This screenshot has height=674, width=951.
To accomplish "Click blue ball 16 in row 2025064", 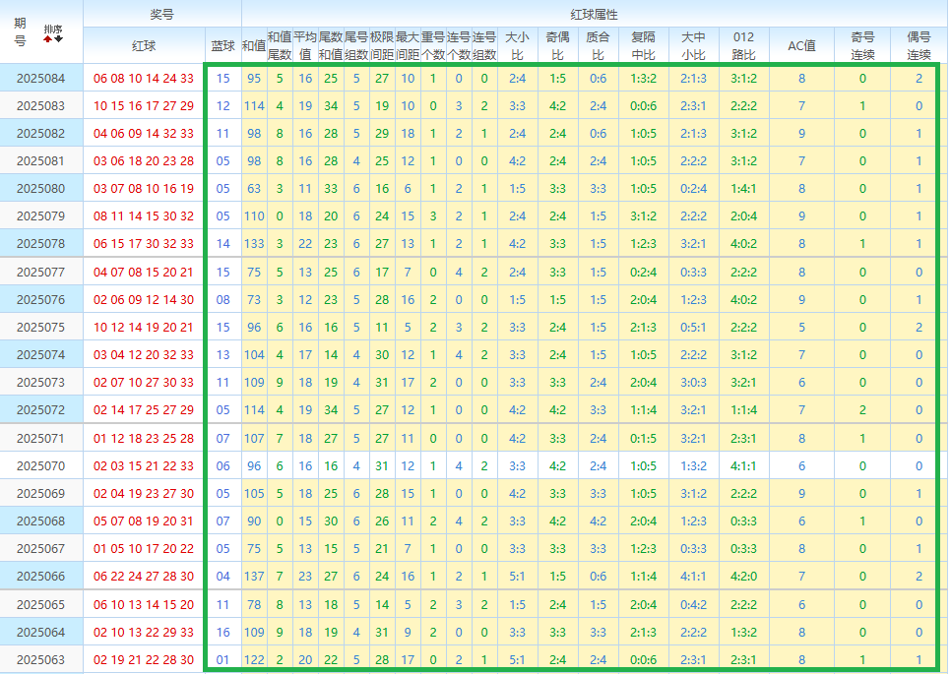I will (223, 632).
